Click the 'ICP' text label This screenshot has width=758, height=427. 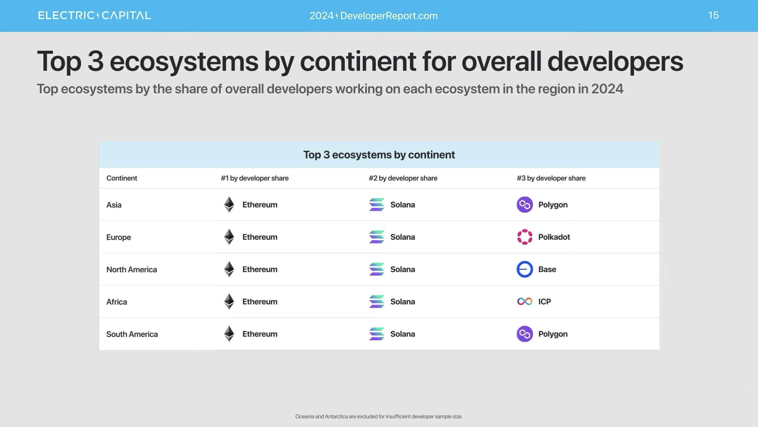click(x=545, y=301)
